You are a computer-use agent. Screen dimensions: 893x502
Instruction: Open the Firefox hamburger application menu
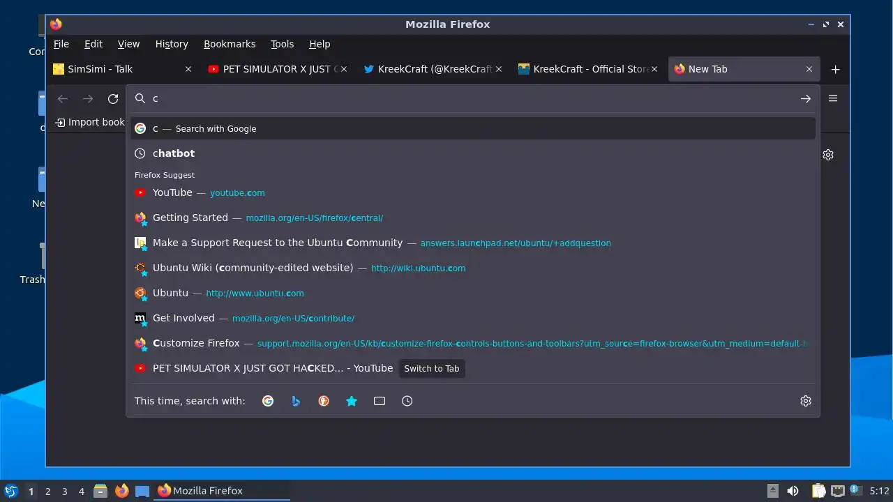tap(833, 98)
